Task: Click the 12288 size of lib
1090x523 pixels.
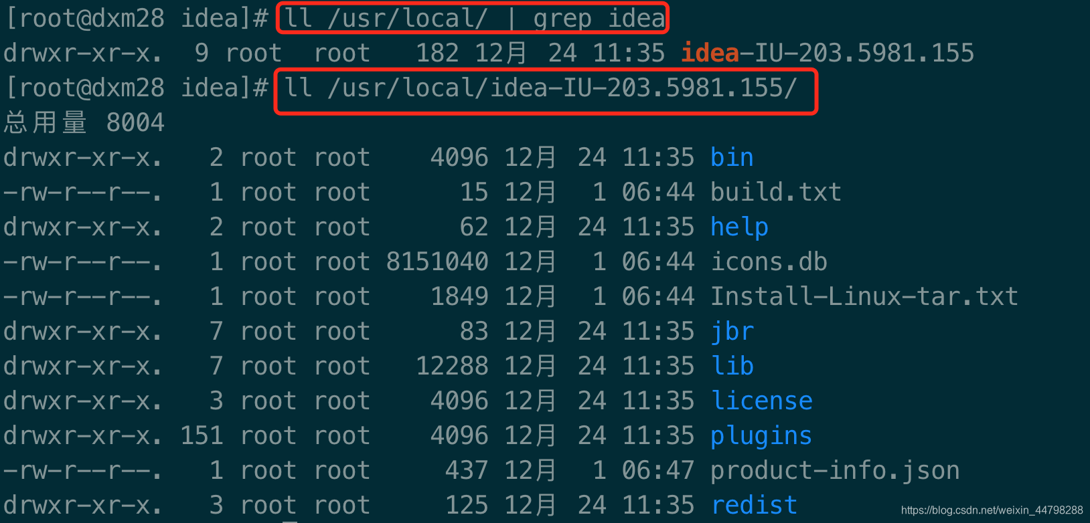Action: coord(452,367)
